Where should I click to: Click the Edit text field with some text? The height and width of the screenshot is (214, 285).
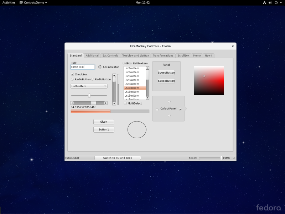pos(83,67)
